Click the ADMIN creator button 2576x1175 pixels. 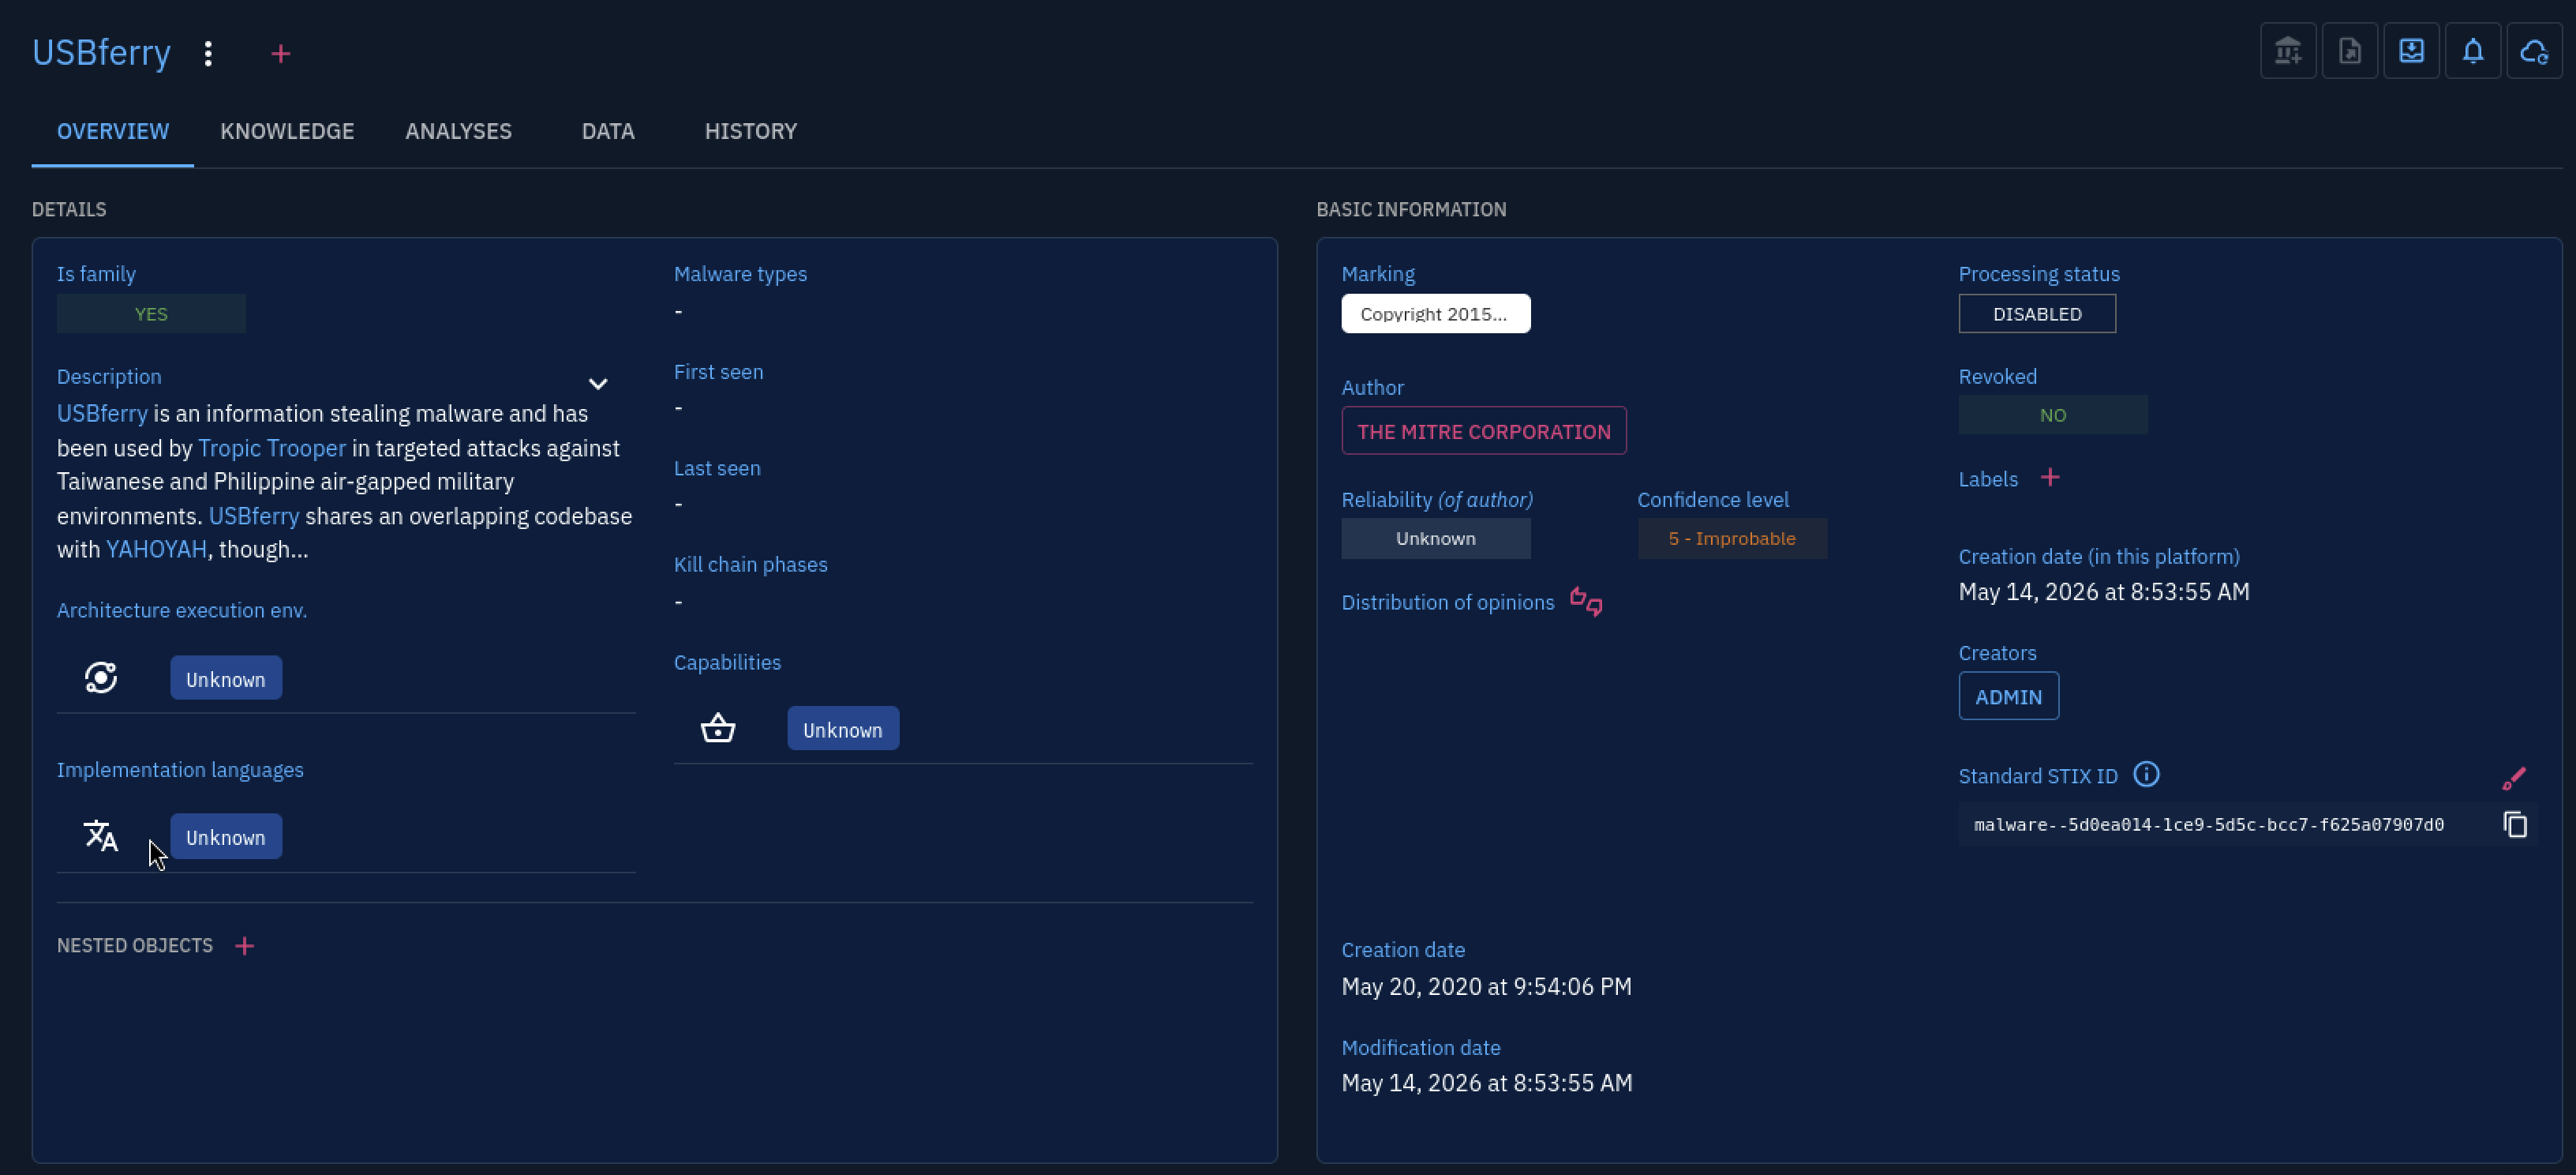pos(2009,696)
